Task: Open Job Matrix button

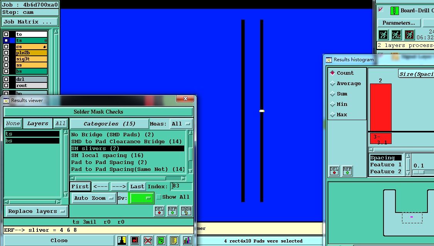Action: (x=30, y=22)
